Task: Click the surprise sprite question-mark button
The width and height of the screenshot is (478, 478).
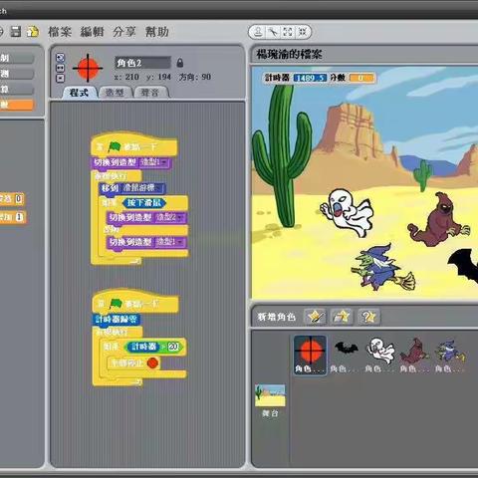Action: 368,317
